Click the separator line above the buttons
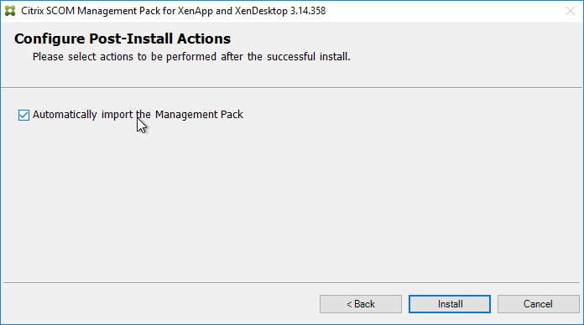The height and width of the screenshot is (325, 584). (x=292, y=282)
